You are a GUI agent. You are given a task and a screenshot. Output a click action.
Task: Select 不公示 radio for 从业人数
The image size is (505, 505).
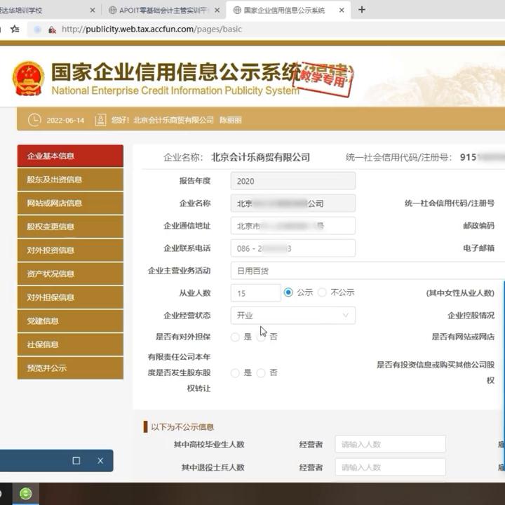pyautogui.click(x=322, y=292)
